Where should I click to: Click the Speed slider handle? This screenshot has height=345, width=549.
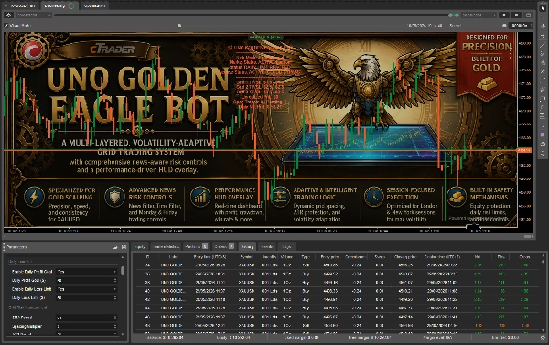(x=504, y=26)
